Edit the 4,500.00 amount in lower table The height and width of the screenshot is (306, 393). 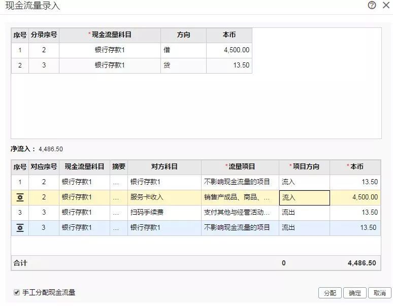click(x=355, y=197)
